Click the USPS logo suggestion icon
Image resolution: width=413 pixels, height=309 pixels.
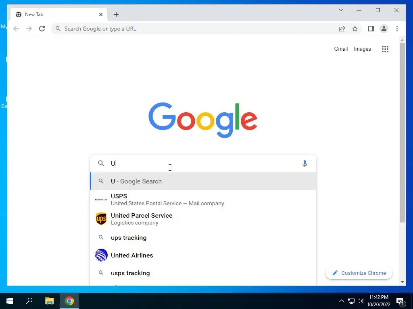(x=101, y=200)
